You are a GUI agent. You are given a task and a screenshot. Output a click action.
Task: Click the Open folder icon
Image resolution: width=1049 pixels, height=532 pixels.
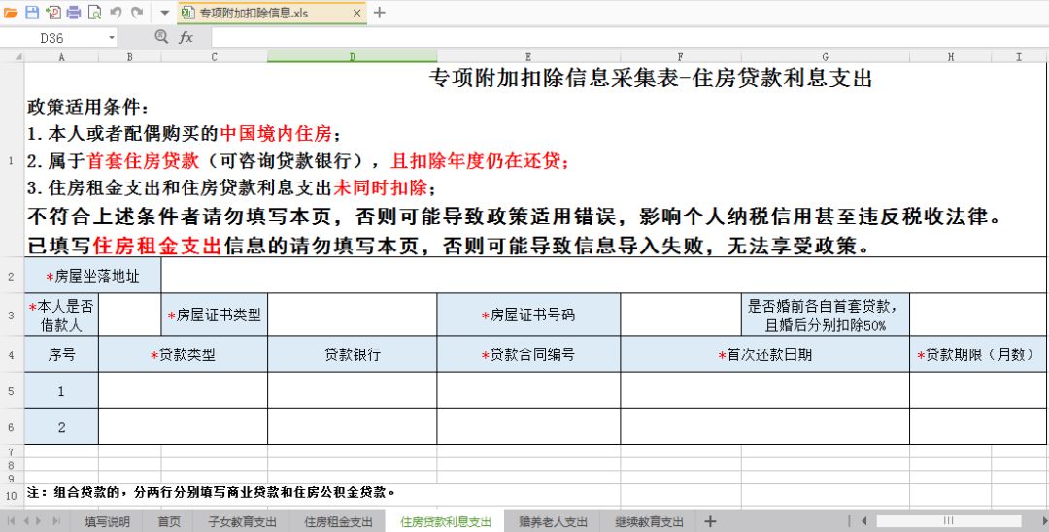(x=11, y=13)
